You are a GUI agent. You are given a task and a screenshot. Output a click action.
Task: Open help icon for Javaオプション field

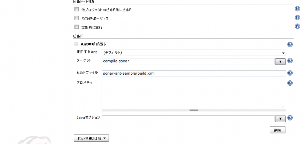coord(290,118)
